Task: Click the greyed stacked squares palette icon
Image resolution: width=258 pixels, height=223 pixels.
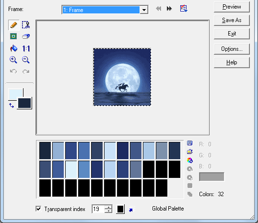Action: point(190,194)
